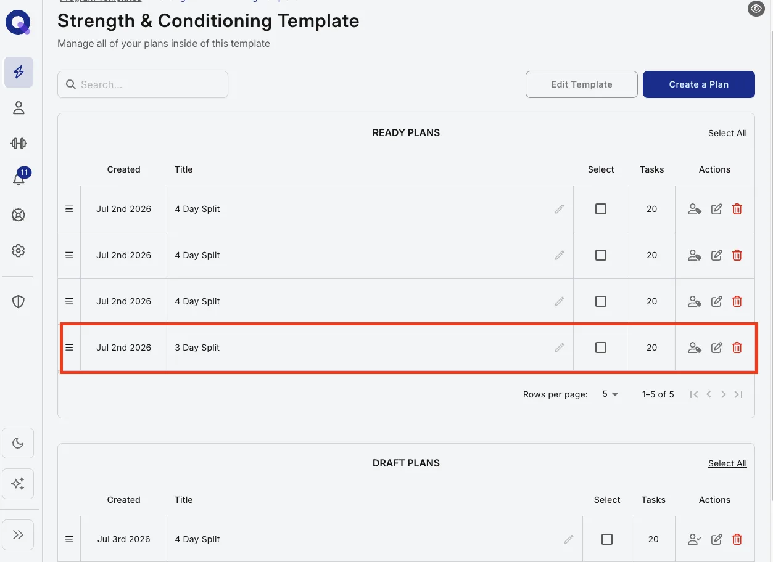773x562 pixels.
Task: Expand the sidebar with the double-chevron button
Action: (x=18, y=534)
